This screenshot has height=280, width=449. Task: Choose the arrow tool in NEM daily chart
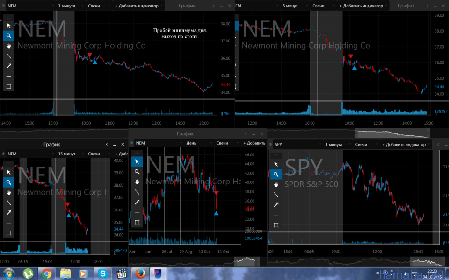click(137, 202)
